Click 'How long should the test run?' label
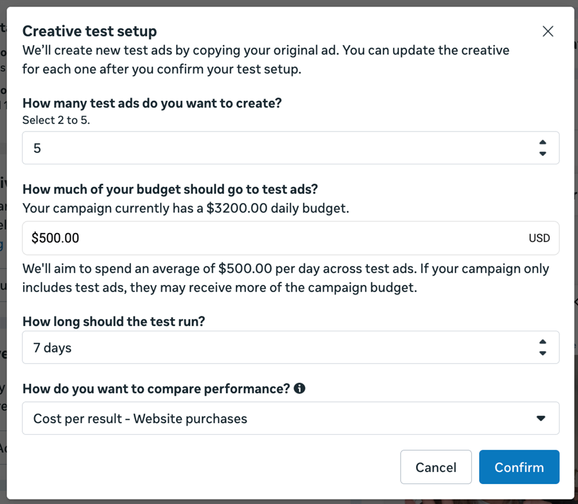The height and width of the screenshot is (504, 578). (114, 321)
